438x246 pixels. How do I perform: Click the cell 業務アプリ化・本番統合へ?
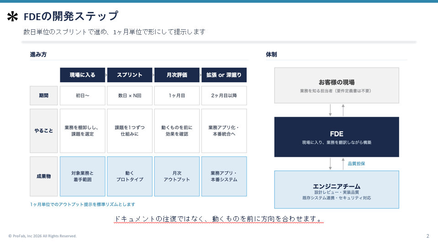(224, 131)
